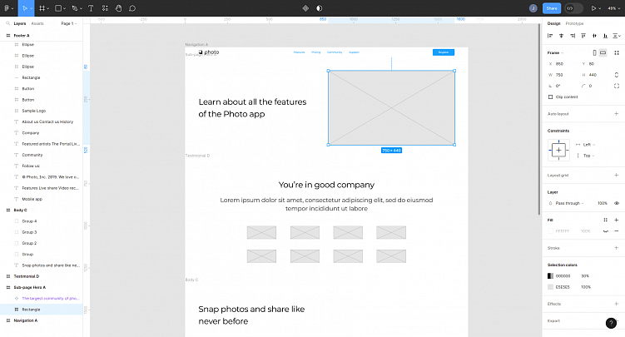Add Auto layout with plus
The image size is (625, 337).
[616, 114]
